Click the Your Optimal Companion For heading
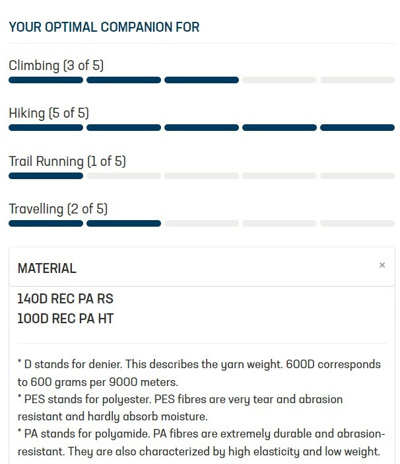400x464 pixels. tap(104, 27)
